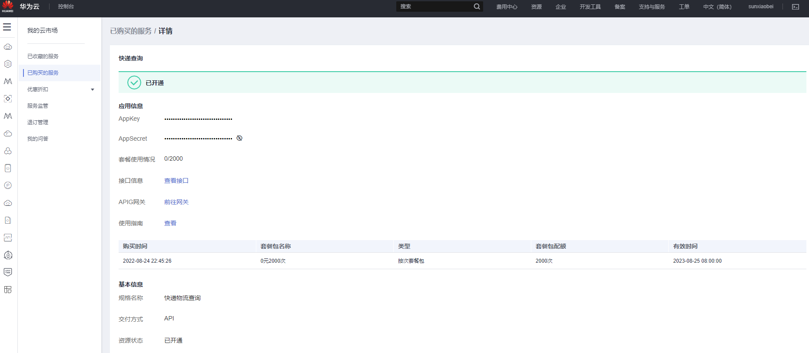Click the 快递查询 service title
Screen dimensions: 809x353
[131, 58]
